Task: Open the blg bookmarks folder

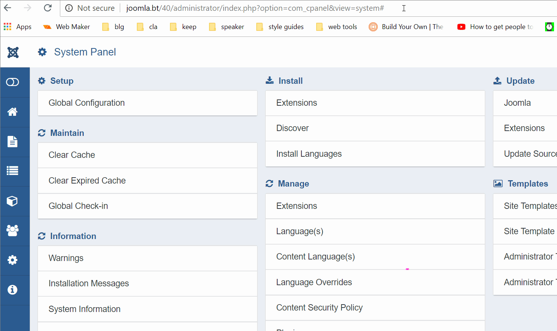Action: pos(113,27)
